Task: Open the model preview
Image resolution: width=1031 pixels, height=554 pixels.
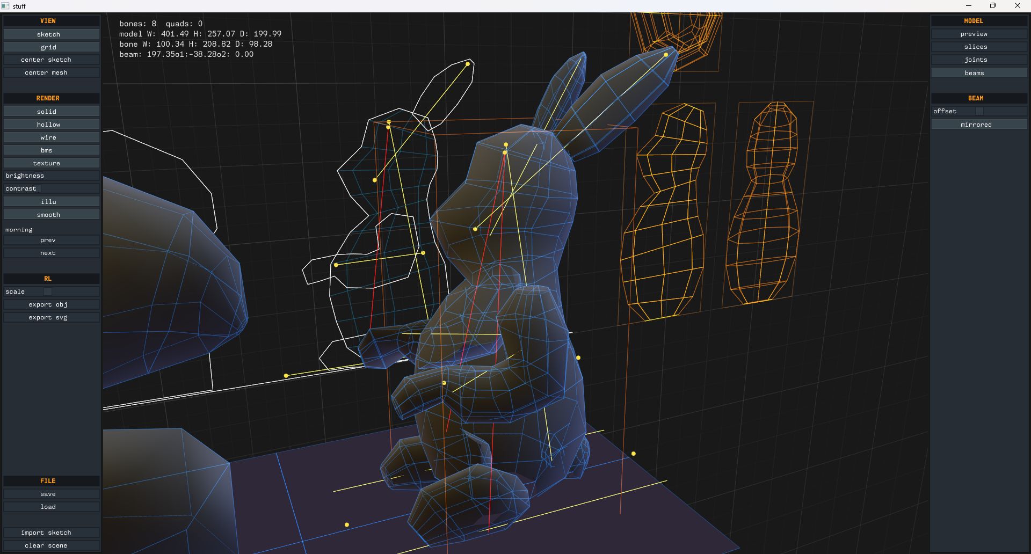Action: [978, 34]
